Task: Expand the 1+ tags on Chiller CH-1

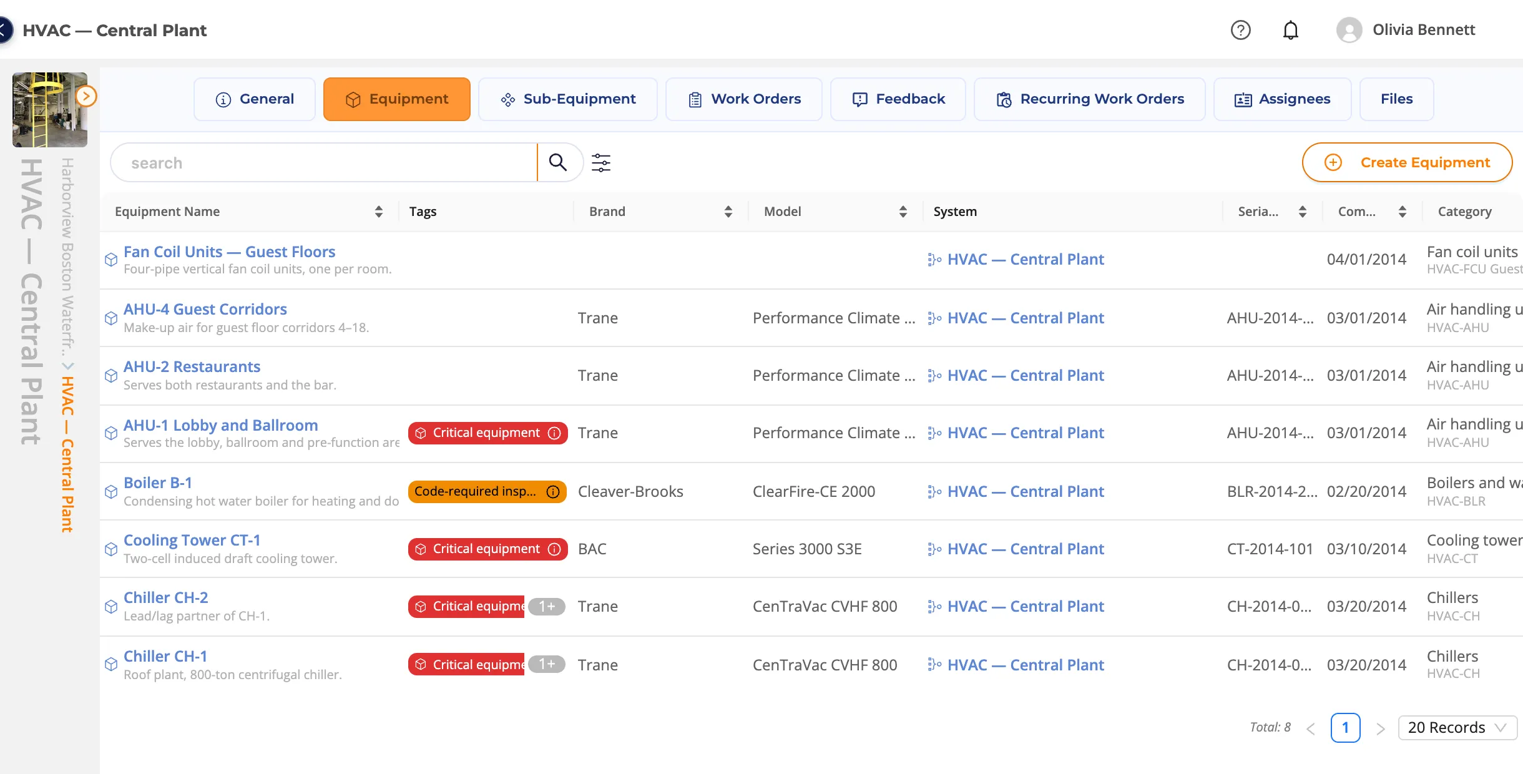Action: click(x=547, y=664)
